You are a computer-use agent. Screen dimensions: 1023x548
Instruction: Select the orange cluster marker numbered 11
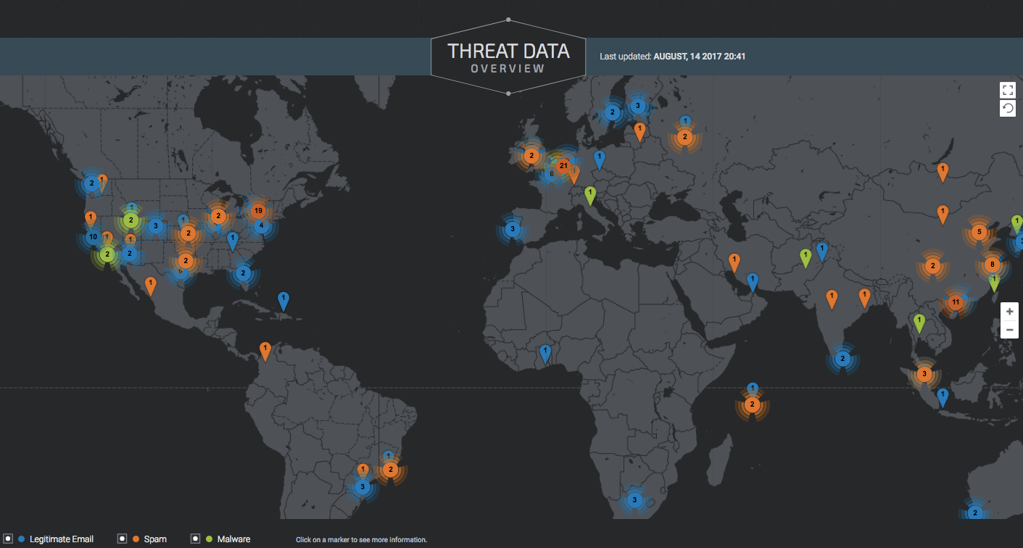[956, 302]
